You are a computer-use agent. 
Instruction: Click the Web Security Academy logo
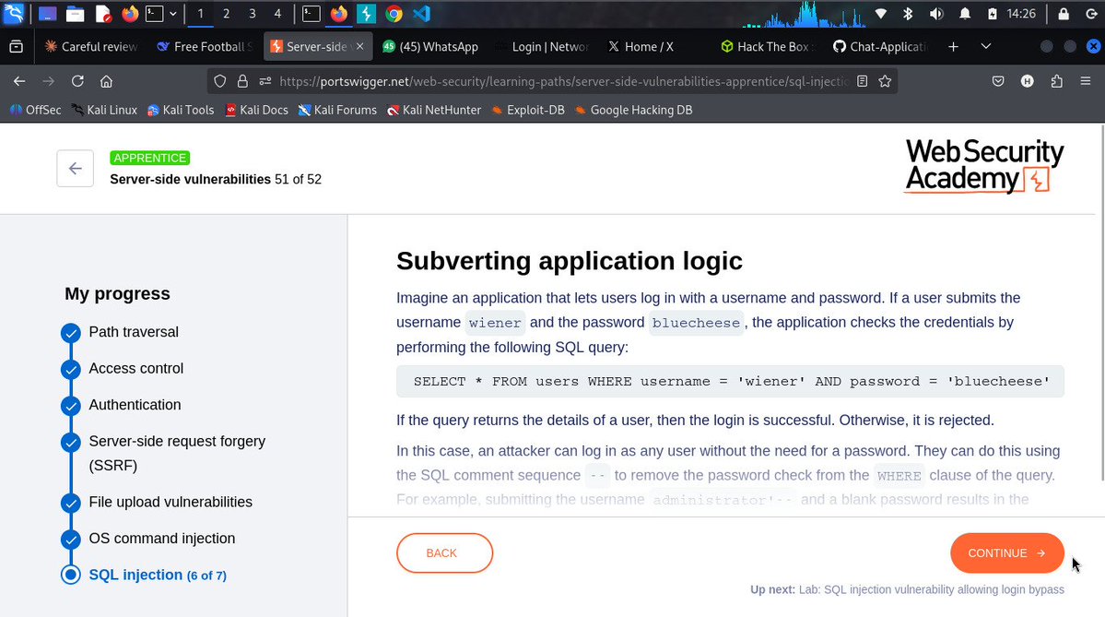click(x=983, y=168)
